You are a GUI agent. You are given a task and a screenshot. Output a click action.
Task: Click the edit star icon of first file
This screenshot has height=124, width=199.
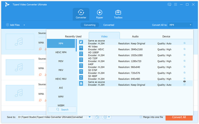(x=40, y=49)
